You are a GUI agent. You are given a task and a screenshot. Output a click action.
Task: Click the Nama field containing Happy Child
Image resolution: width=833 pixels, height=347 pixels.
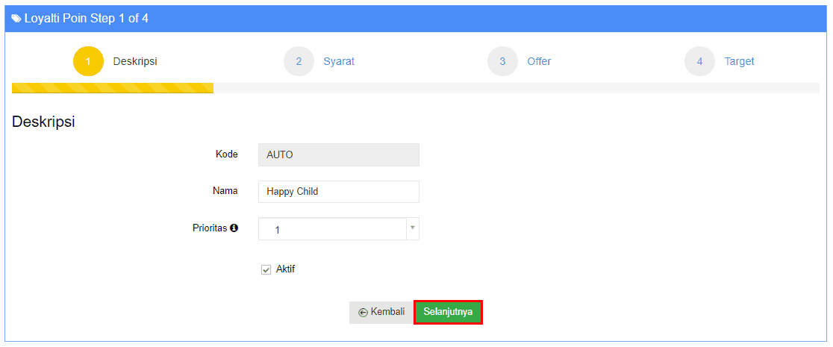point(339,191)
